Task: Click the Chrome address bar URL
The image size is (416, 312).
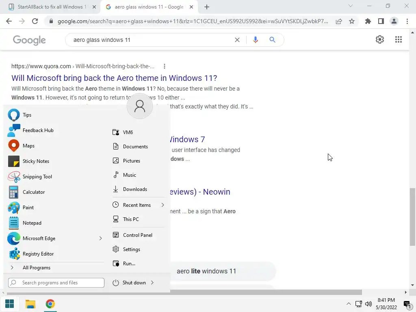Action: click(193, 21)
